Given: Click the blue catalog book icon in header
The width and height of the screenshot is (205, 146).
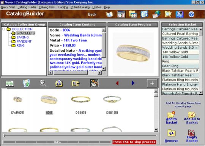Looking at the screenshot, I should point(180,14).
